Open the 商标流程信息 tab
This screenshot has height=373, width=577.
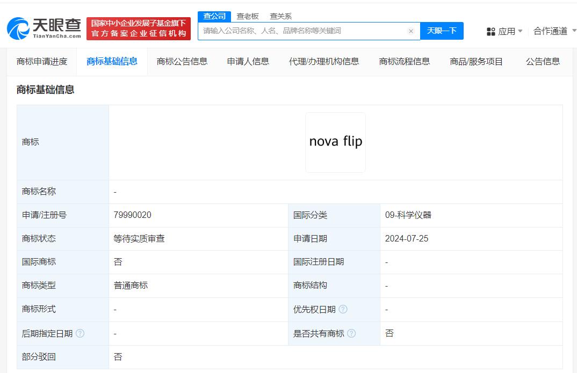tap(404, 61)
